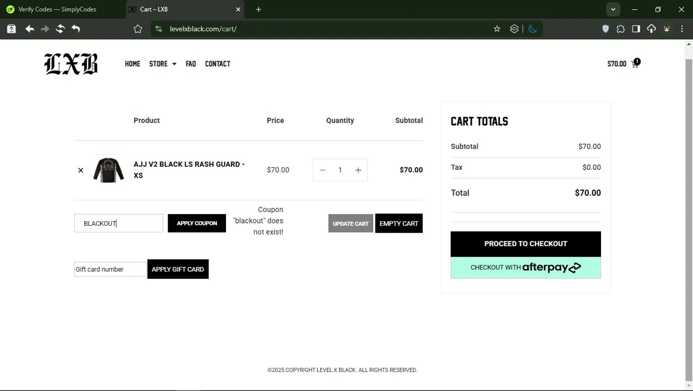Screen dimensions: 693x391
Task: Click Apply Gift Card button
Action: (178, 269)
